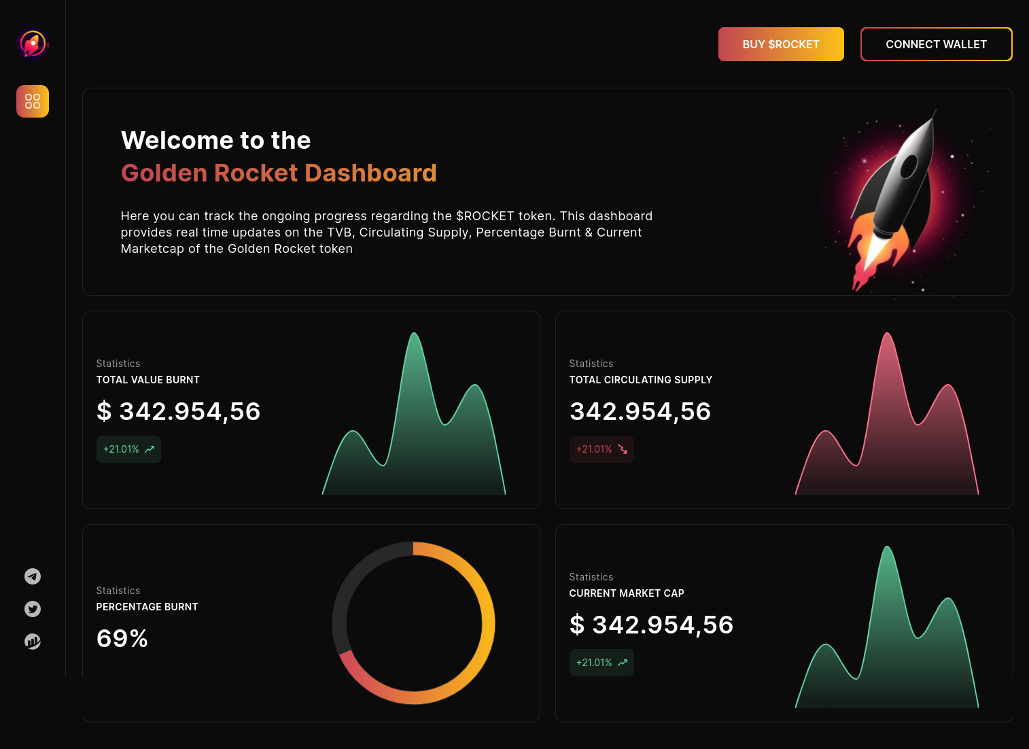Click the dashboard description paragraph
This screenshot has height=749, width=1029.
387,232
